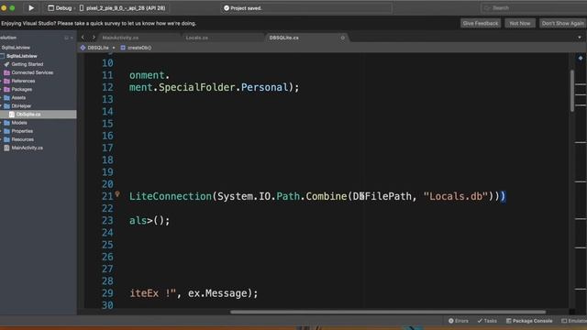Viewport: 587px width, 330px height.
Task: Click the yellow minimize window button
Action: (x=4, y=8)
